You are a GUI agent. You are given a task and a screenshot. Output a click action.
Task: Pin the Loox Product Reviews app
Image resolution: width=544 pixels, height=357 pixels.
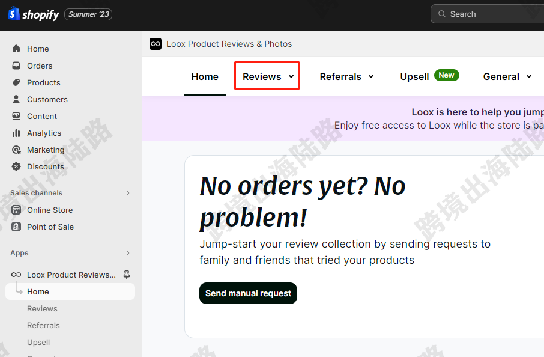click(127, 275)
